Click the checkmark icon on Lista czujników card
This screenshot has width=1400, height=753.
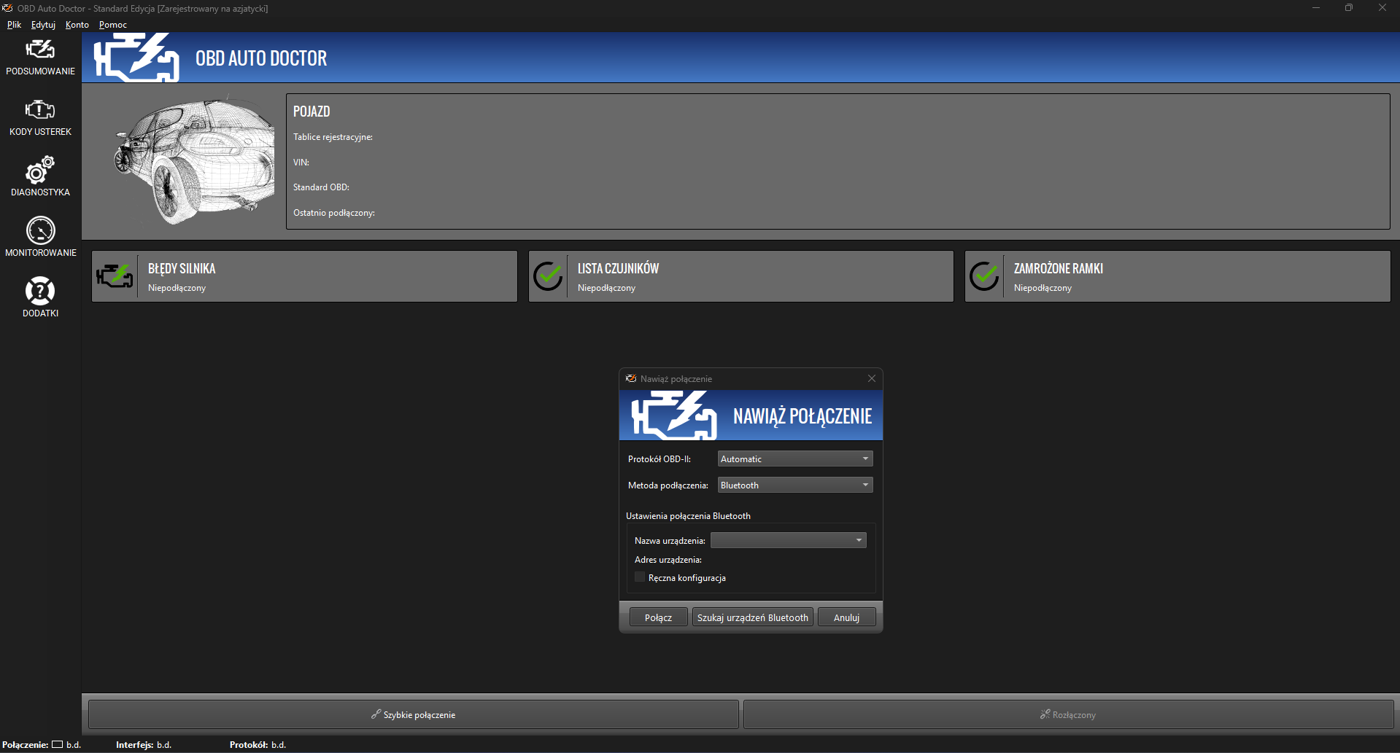click(548, 276)
